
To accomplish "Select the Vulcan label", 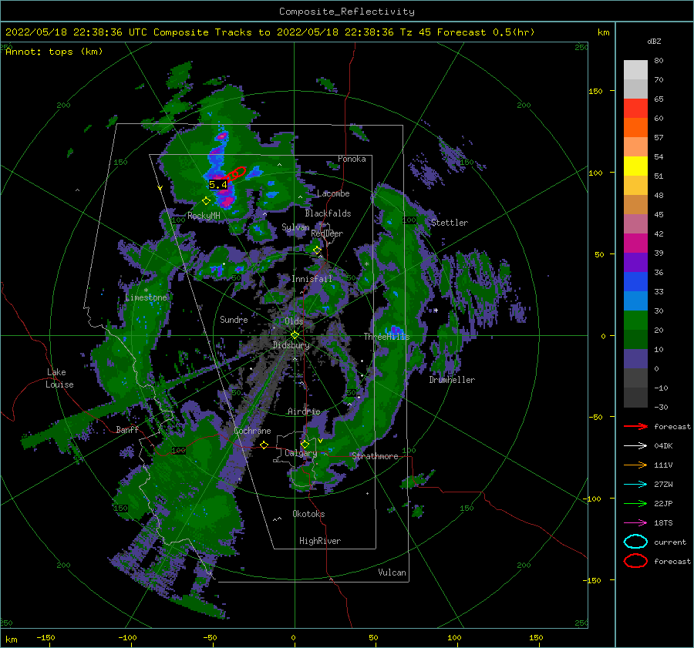I will 392,572.
